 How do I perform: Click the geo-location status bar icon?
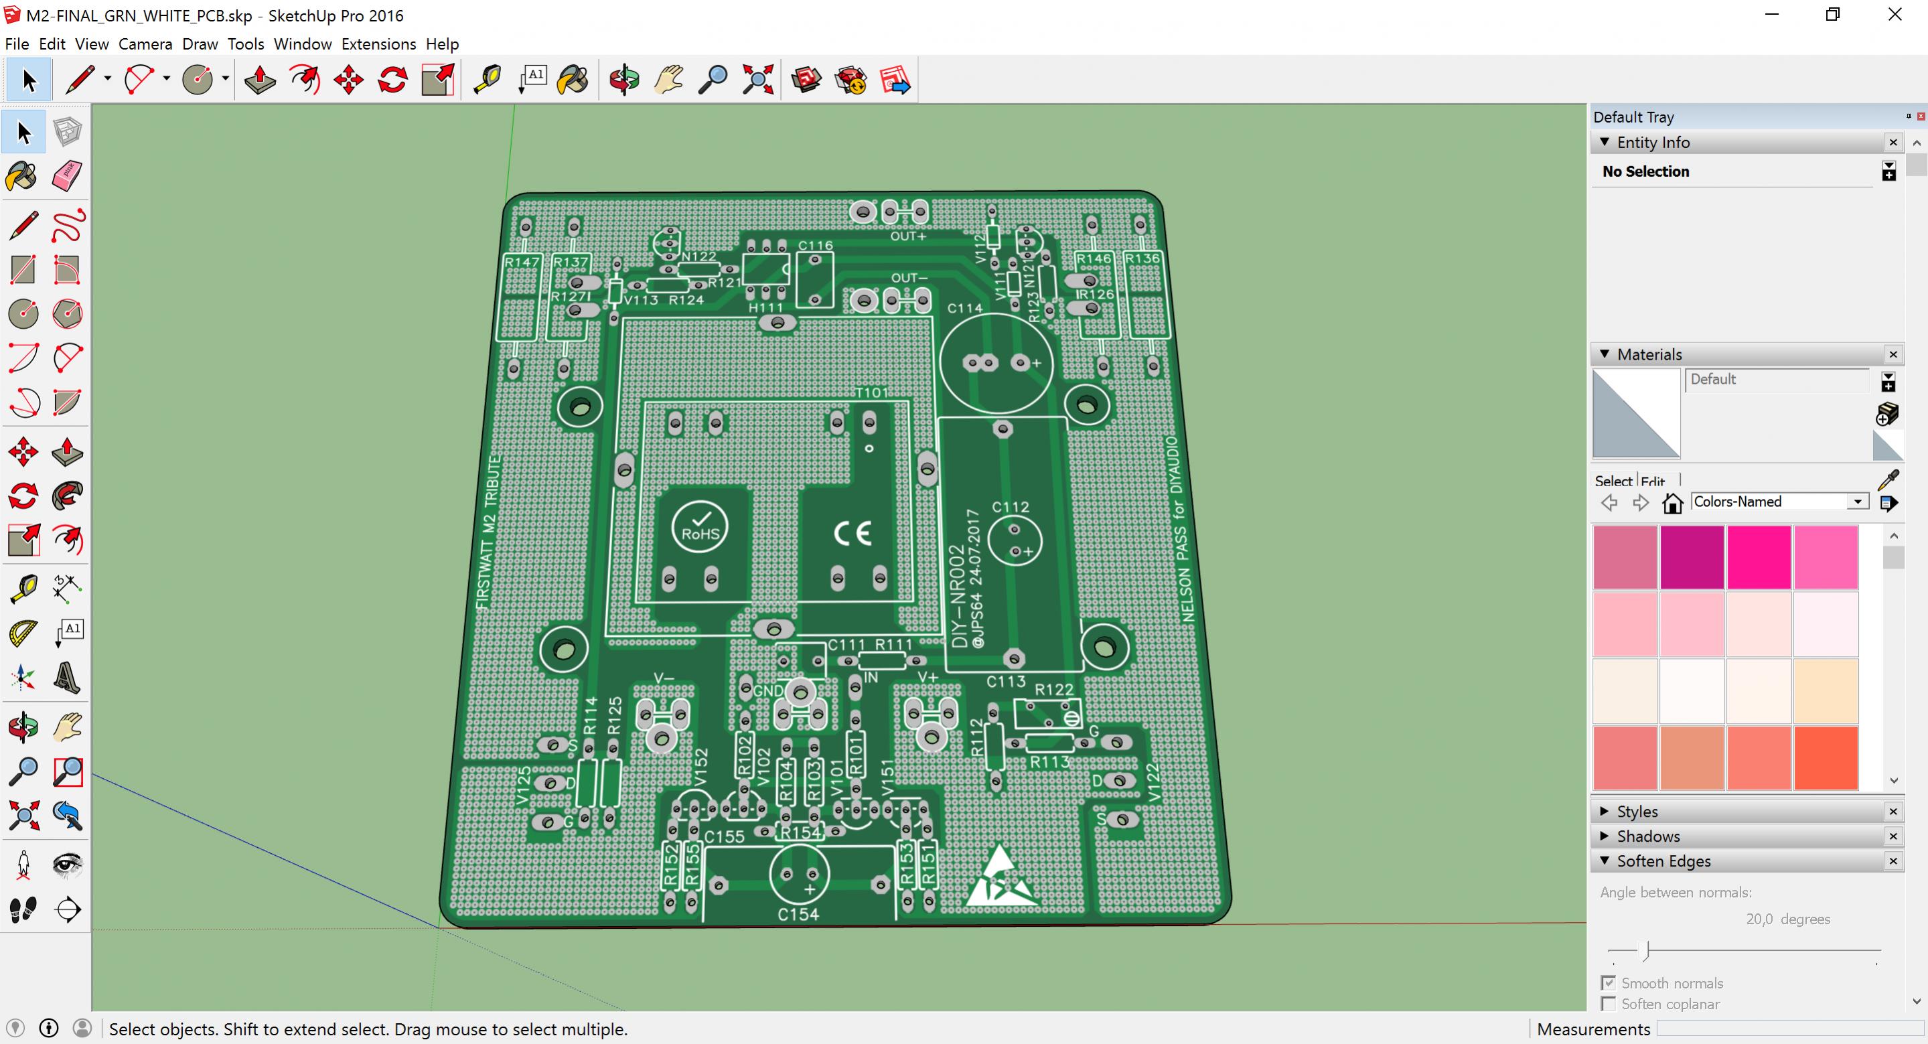(15, 1029)
